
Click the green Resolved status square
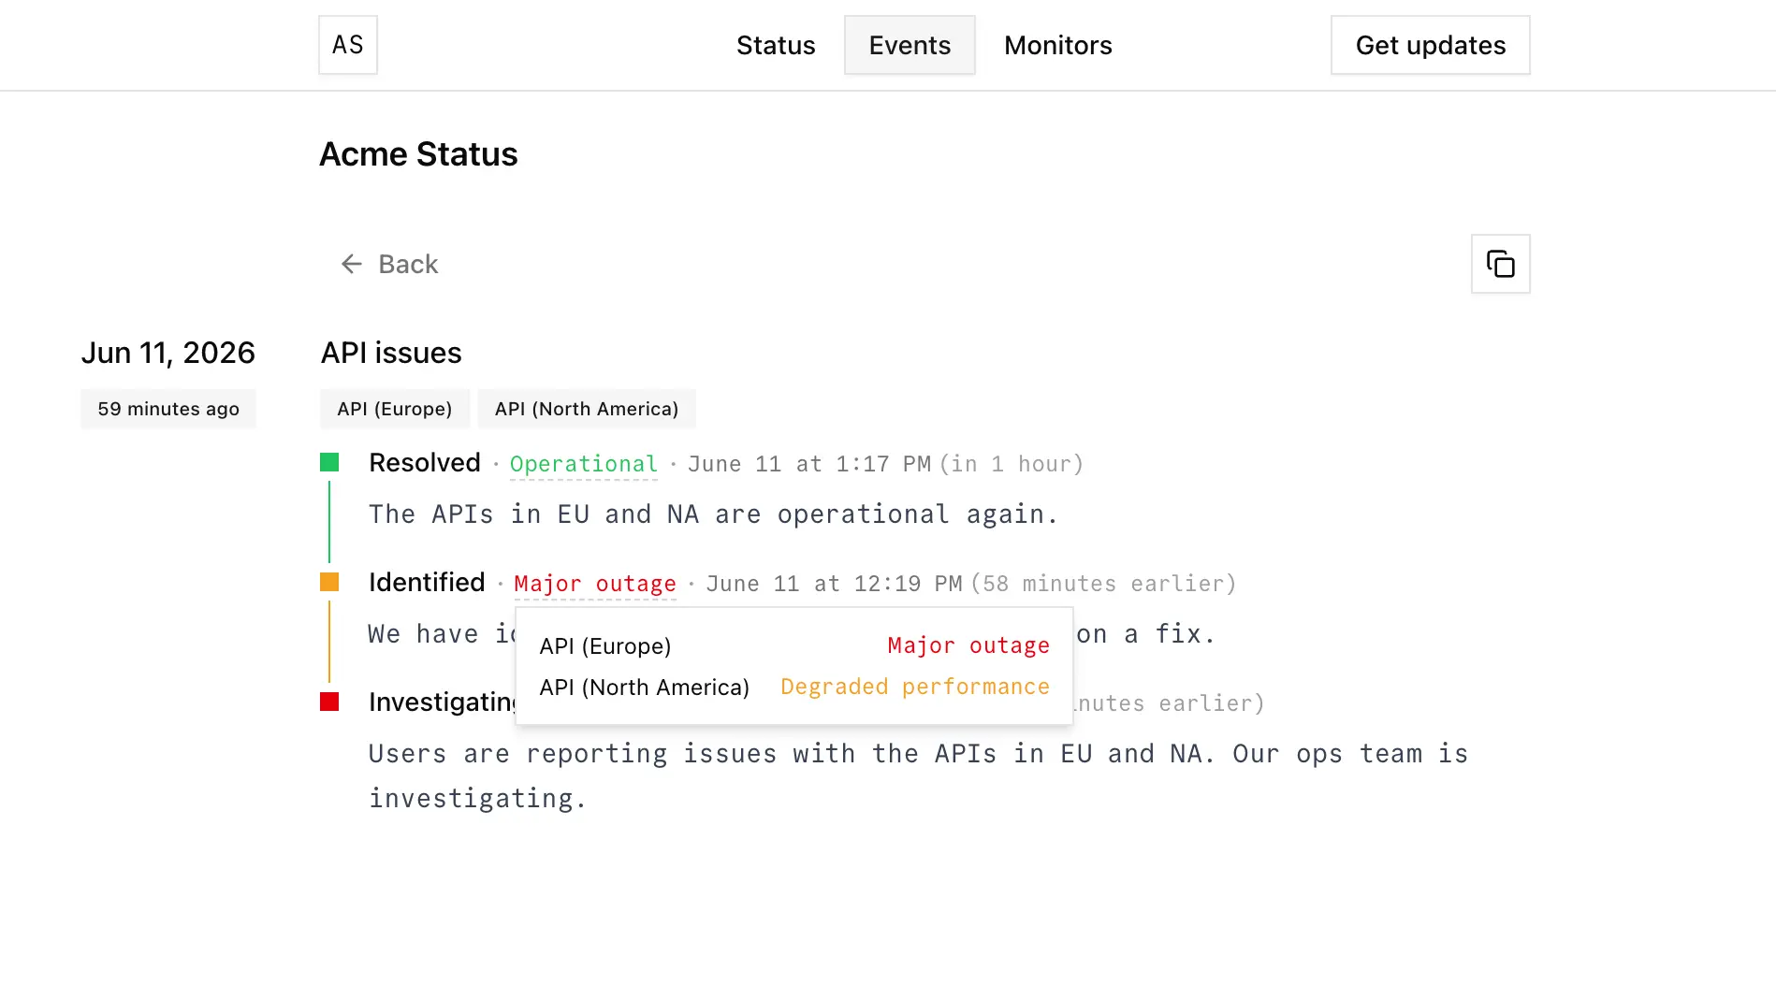click(x=329, y=462)
